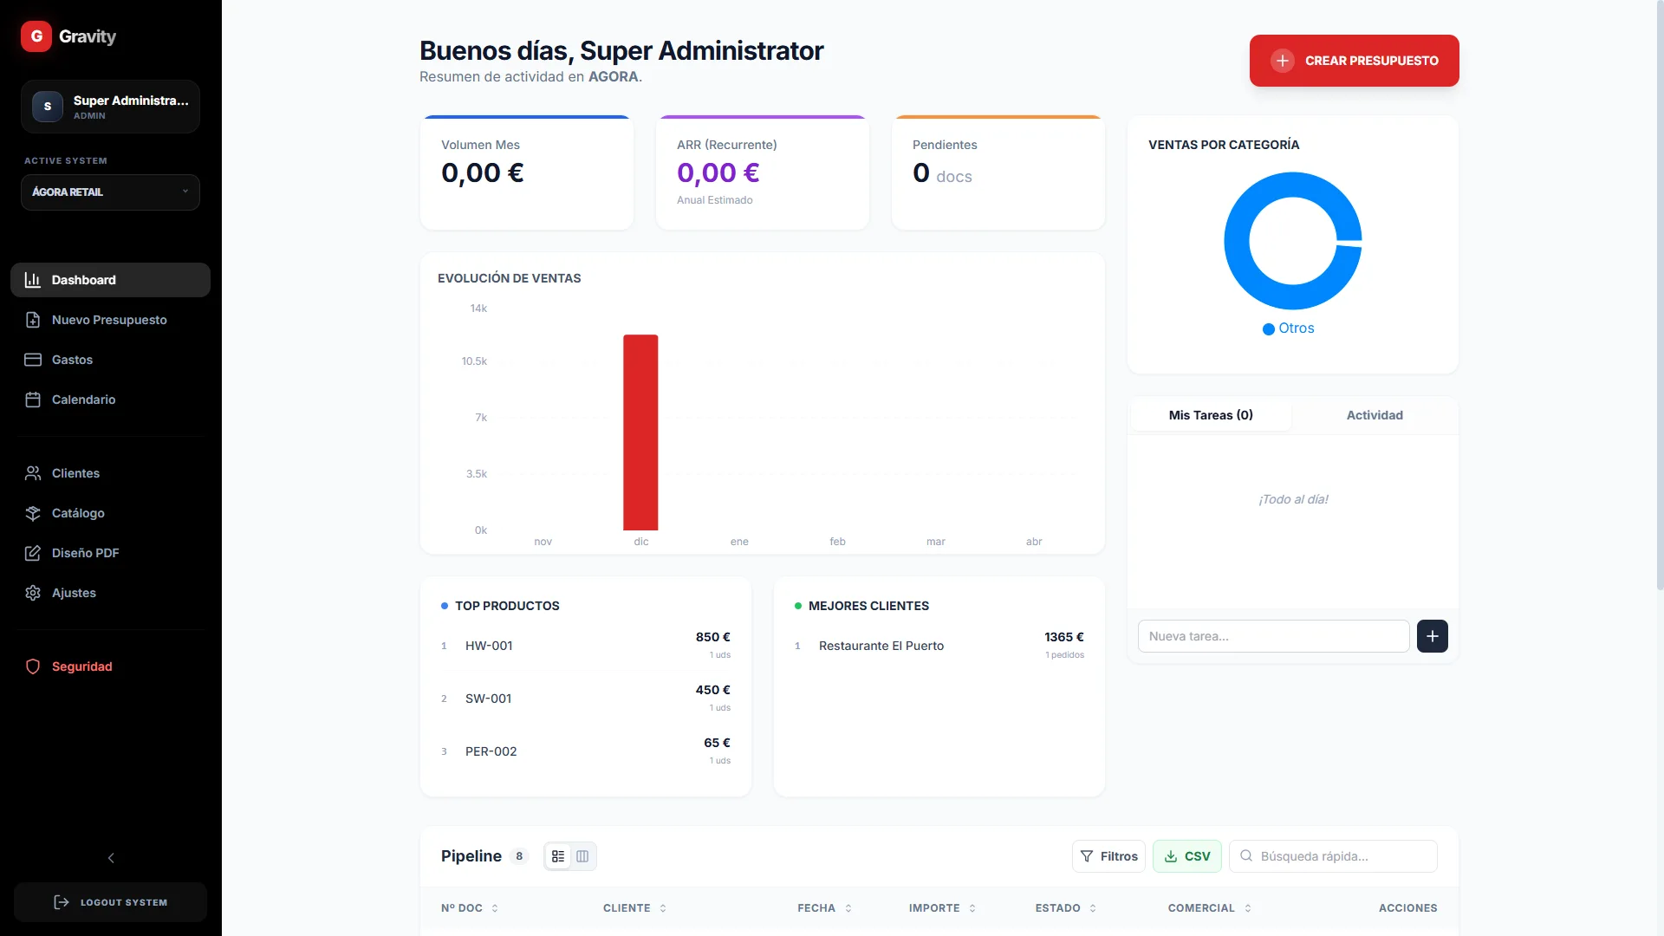Switch Pipeline to list view
Screen dimensions: 1664x936
(x=558, y=856)
